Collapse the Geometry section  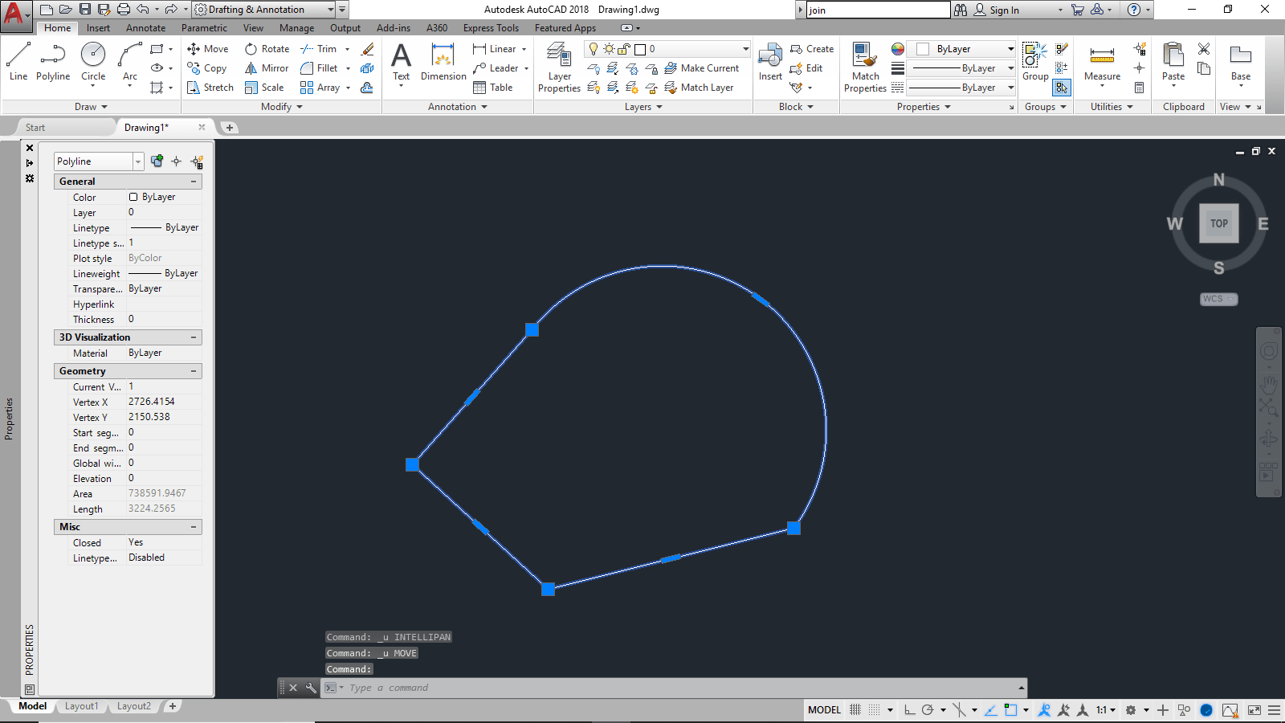(x=194, y=371)
